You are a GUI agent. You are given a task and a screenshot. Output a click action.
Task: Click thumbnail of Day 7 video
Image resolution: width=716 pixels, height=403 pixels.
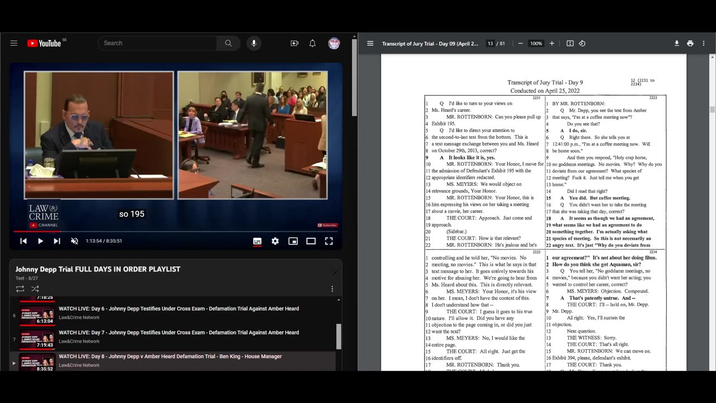(x=37, y=339)
